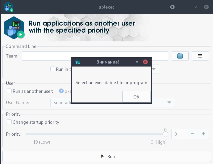Select the pkexec radio button
213x164 pixels.
61,91
